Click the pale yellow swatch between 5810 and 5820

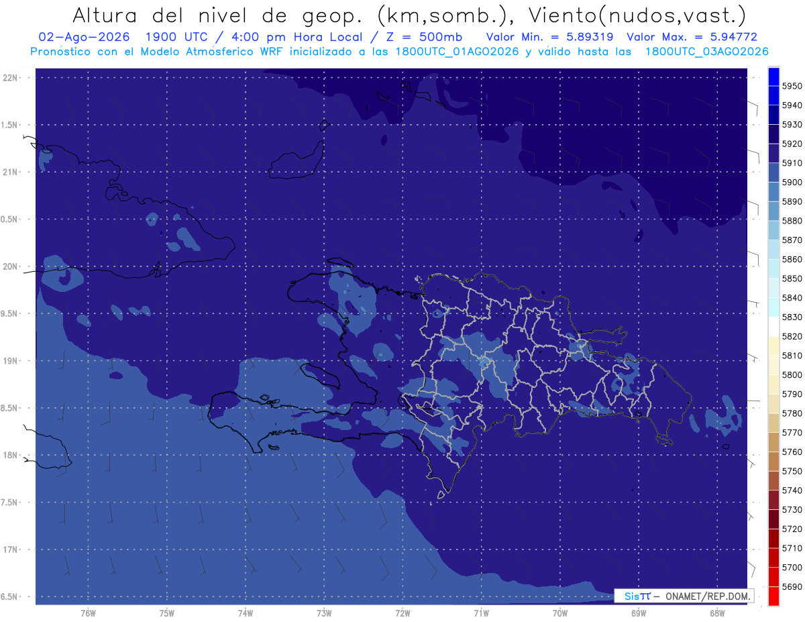[773, 346]
